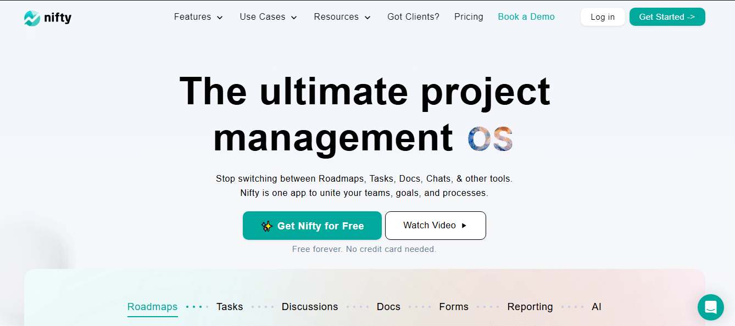735x326 pixels.
Task: Open the chat support bubble
Action: [x=711, y=307]
